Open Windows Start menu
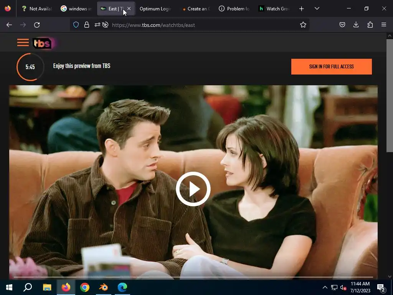This screenshot has height=295, width=393. pyautogui.click(x=9, y=287)
